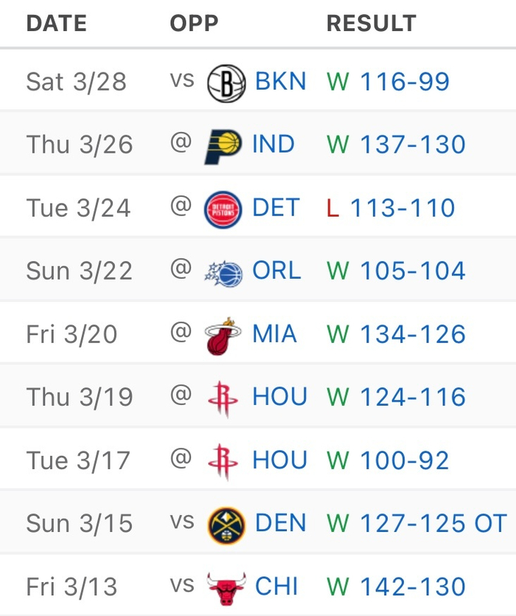View the 116-99 game result

(x=404, y=81)
